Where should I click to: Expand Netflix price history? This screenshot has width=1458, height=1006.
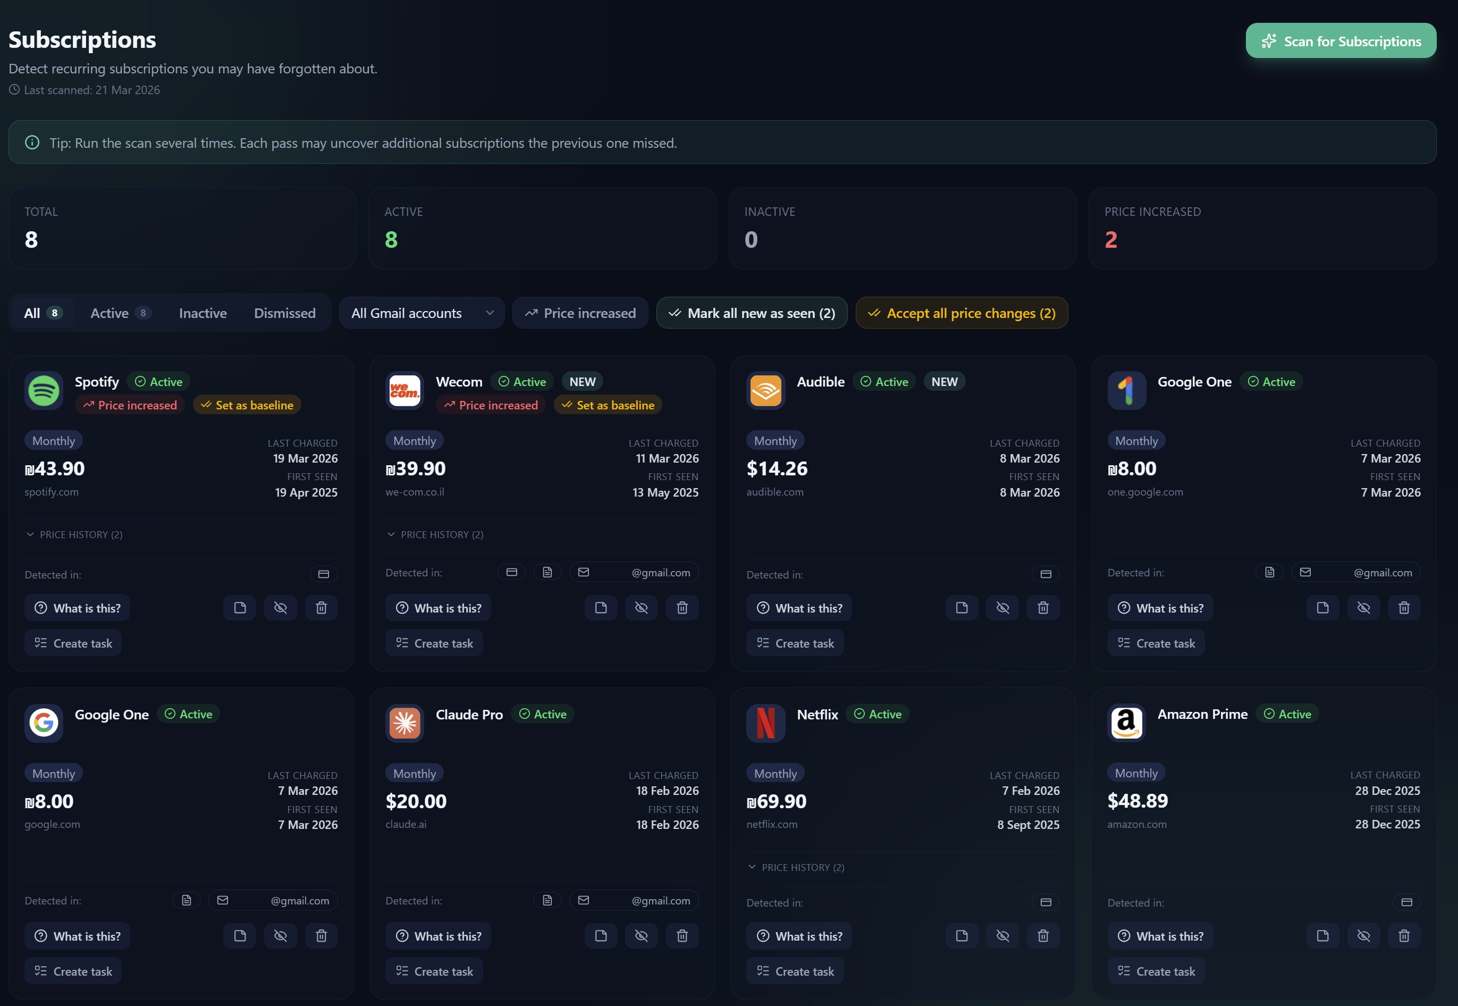(x=796, y=867)
